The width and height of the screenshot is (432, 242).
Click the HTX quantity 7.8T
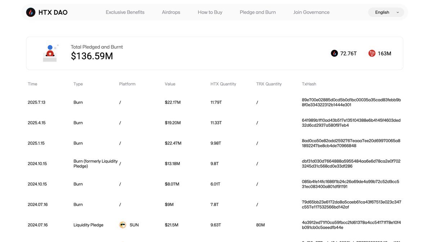pos(215,205)
